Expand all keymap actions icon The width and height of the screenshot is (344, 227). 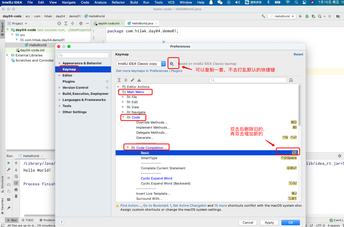119,80
